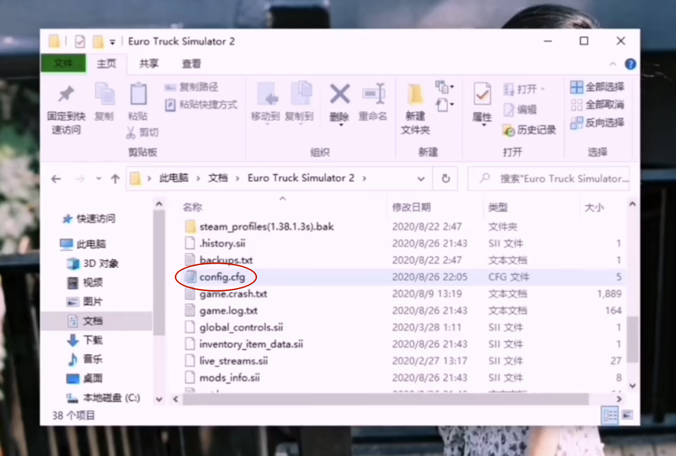Image resolution: width=676 pixels, height=456 pixels.
Task: Expand chevron after 文档 breadcrumb
Action: [238, 179]
